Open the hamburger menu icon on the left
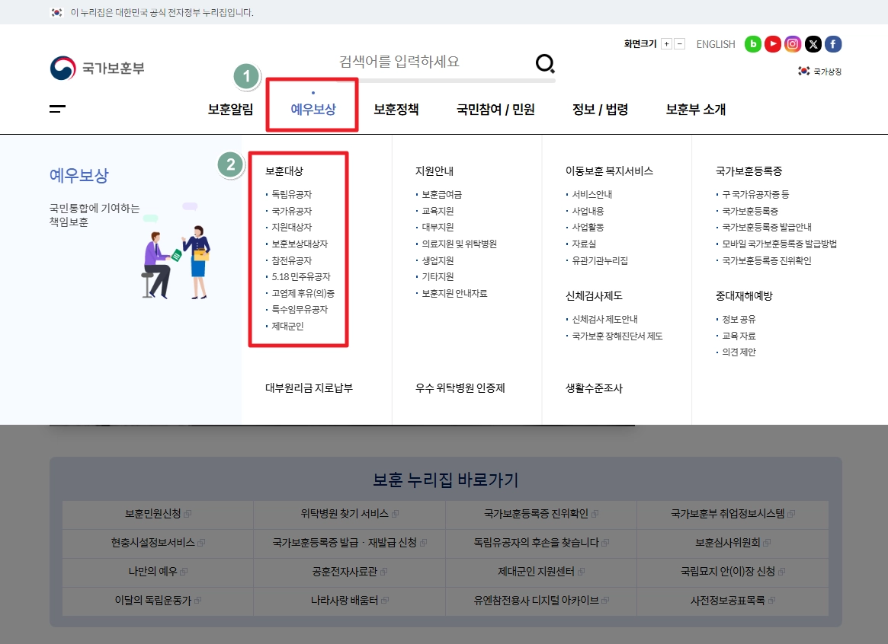The image size is (888, 644). coord(56,110)
